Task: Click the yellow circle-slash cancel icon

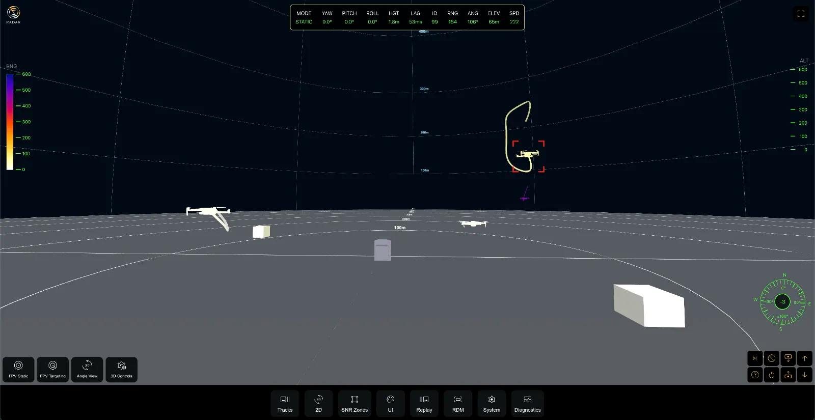Action: pos(772,358)
